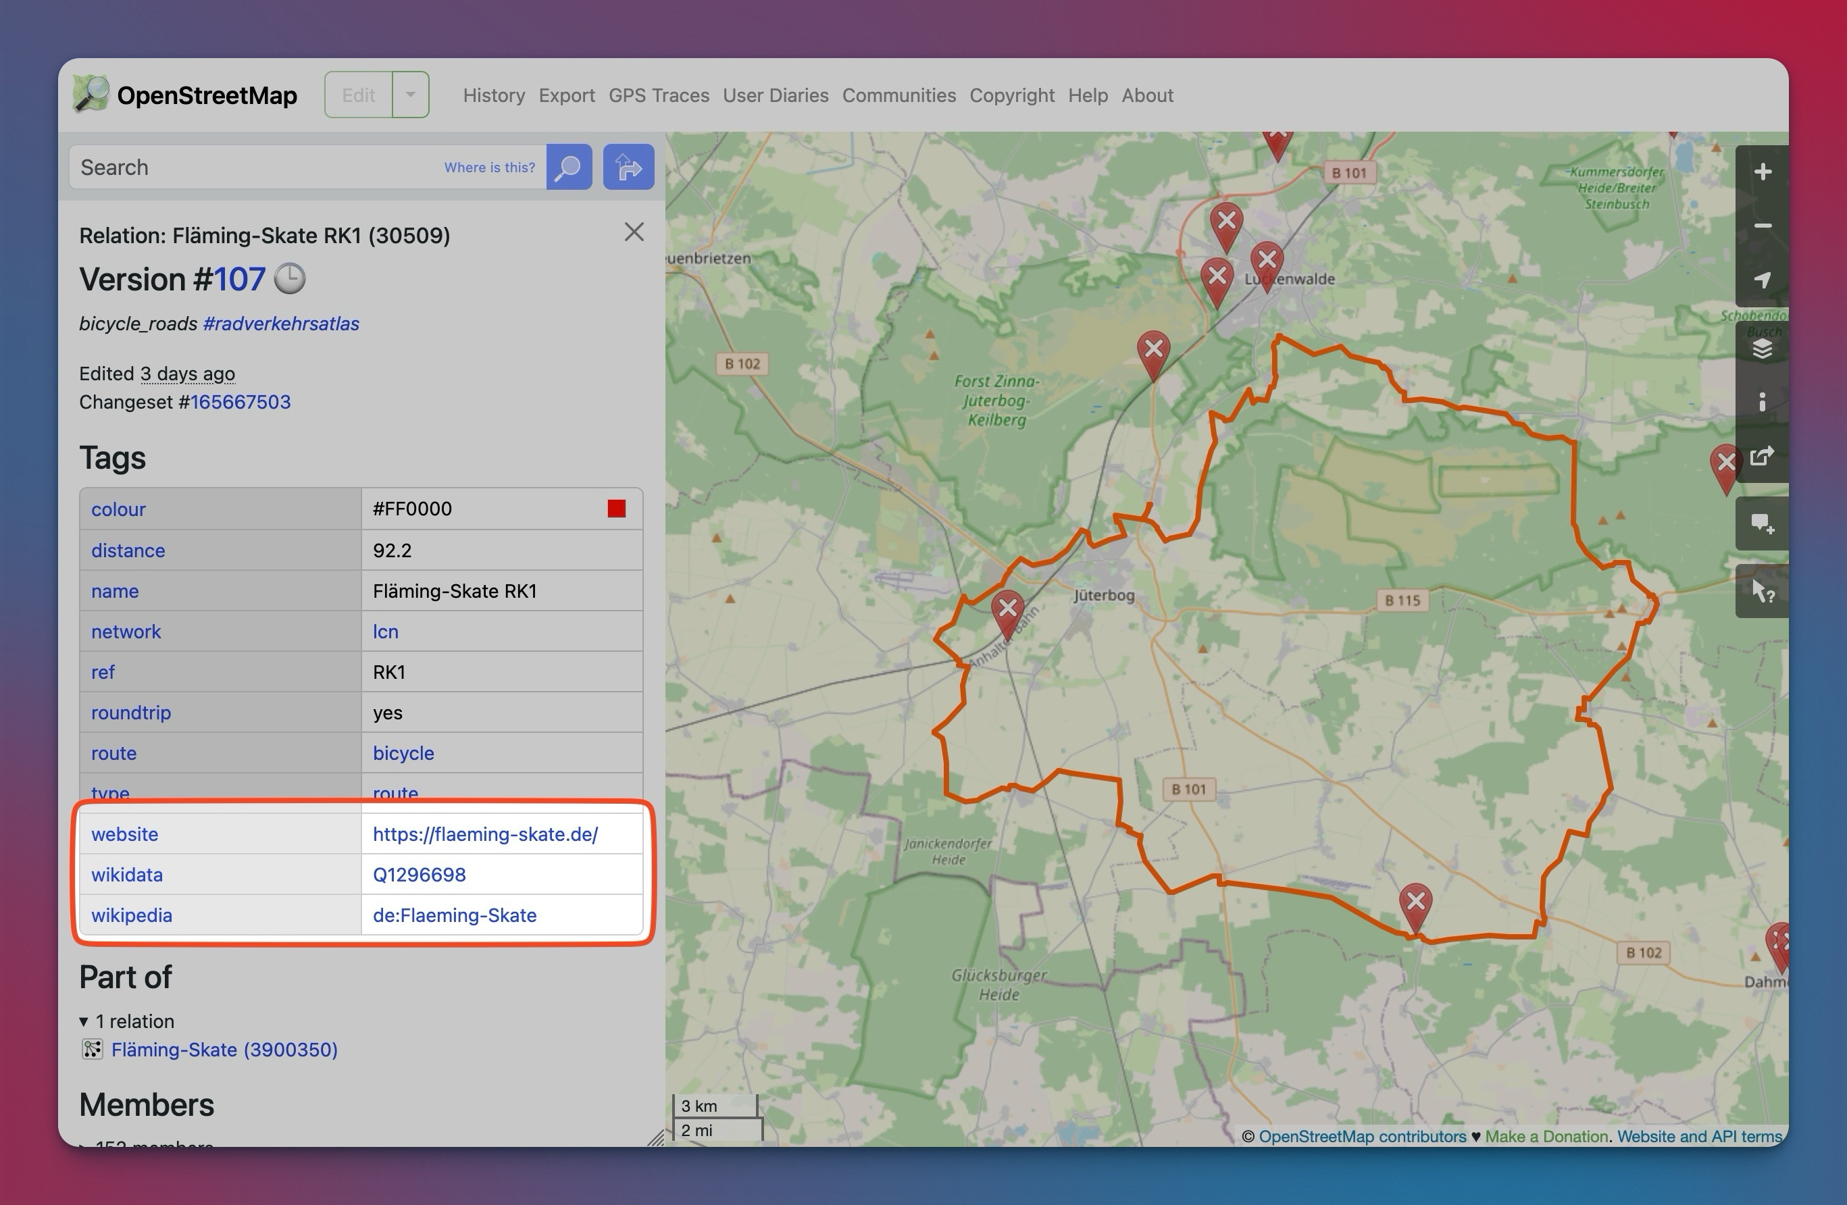Open directions with the arrow icon
This screenshot has width=1847, height=1205.
click(628, 167)
